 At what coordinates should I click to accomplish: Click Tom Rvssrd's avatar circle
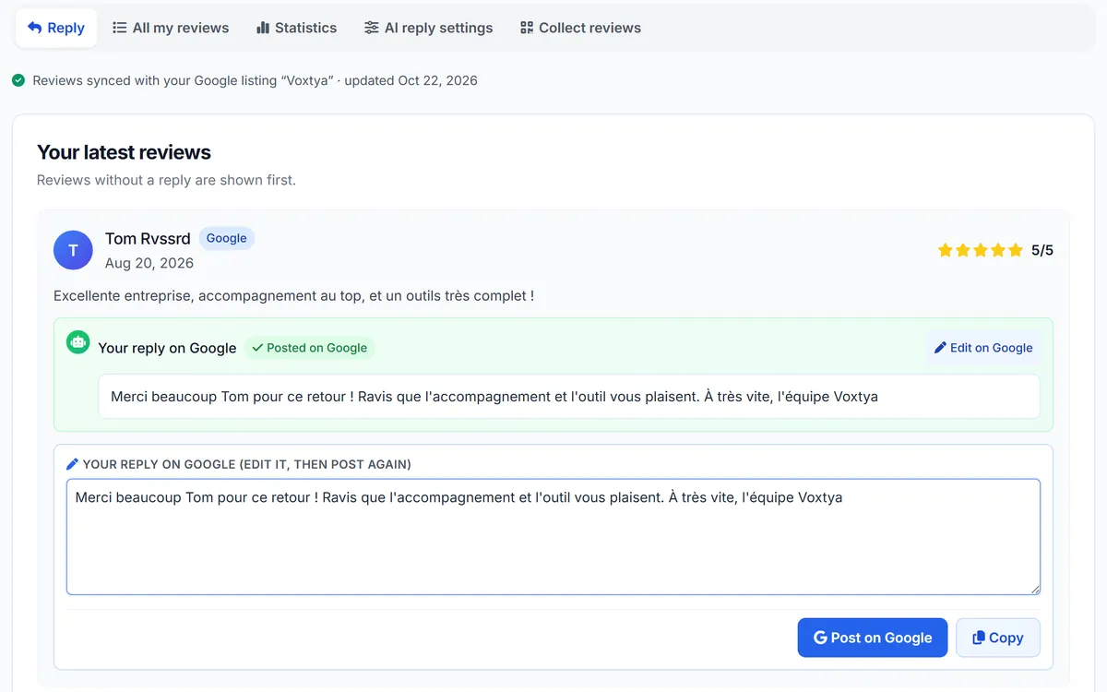(x=73, y=250)
